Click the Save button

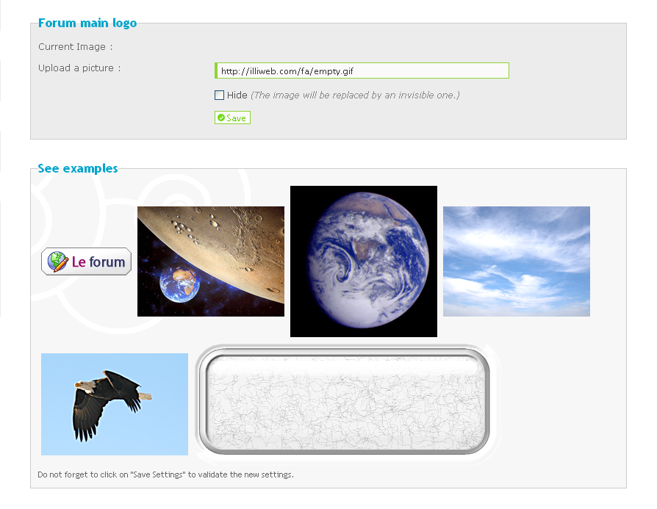[232, 118]
